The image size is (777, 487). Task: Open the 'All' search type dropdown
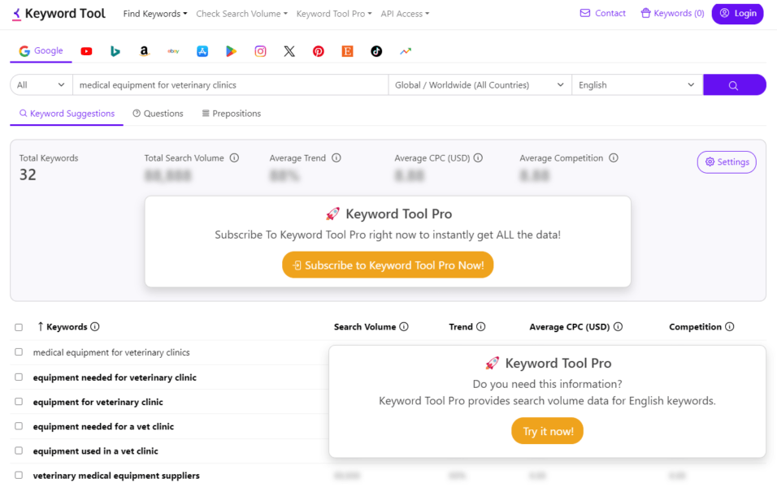click(x=40, y=84)
